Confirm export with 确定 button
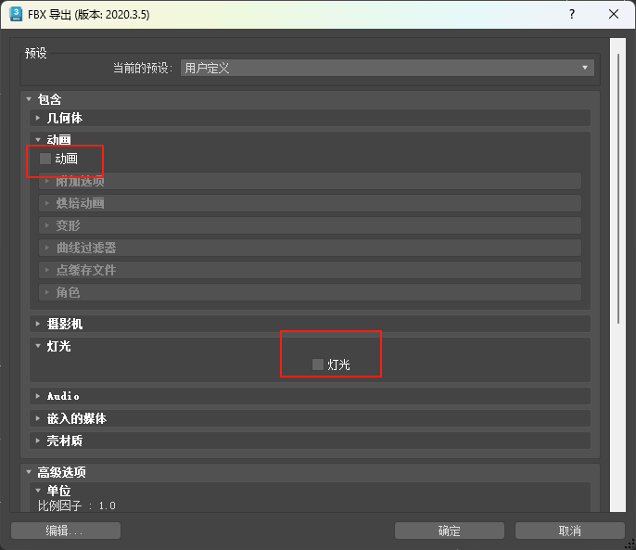This screenshot has height=550, width=636. pos(450,531)
